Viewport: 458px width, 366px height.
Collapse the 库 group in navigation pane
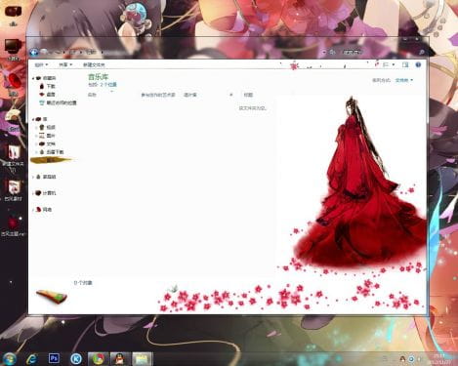tap(33, 119)
